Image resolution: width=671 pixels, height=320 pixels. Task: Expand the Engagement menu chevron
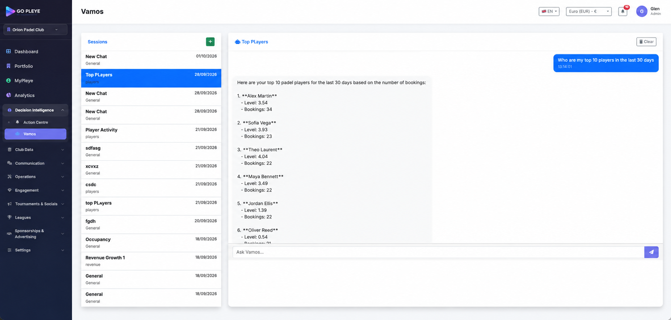point(62,190)
